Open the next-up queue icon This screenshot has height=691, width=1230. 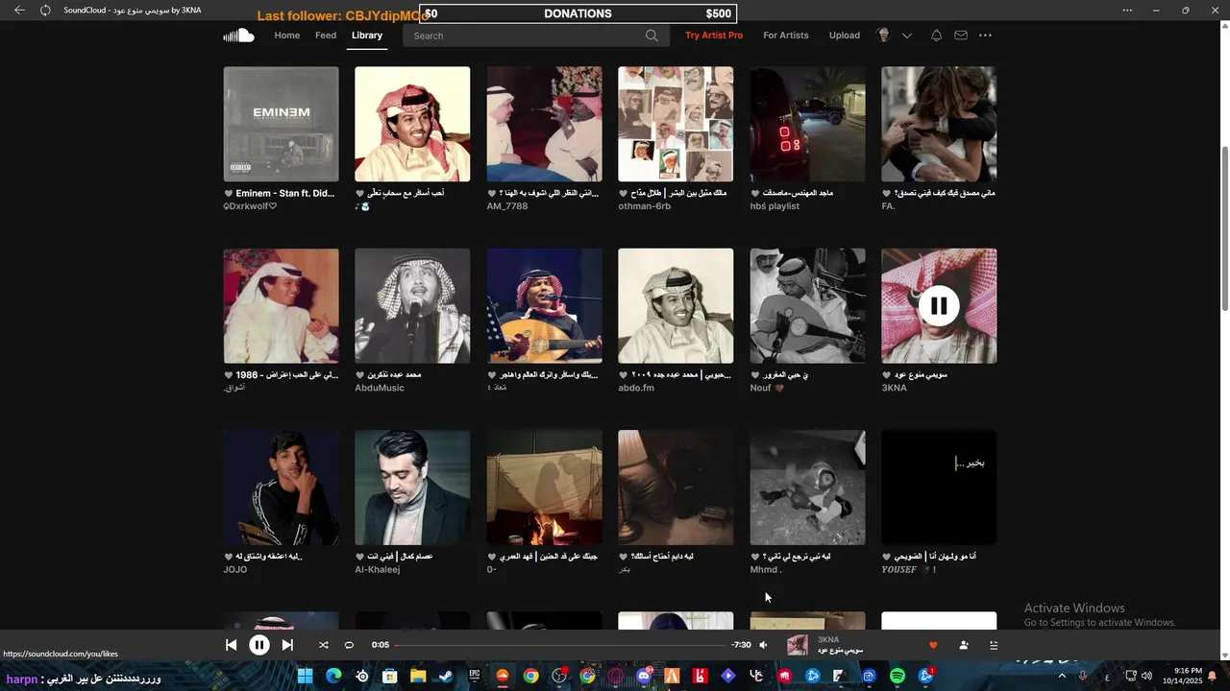994,645
